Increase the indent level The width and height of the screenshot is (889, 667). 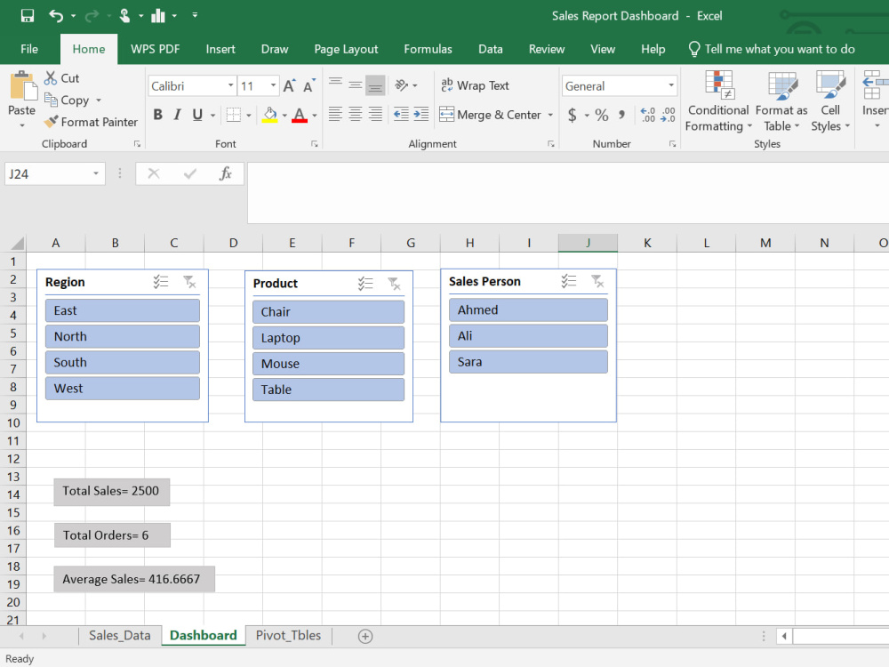(x=421, y=115)
